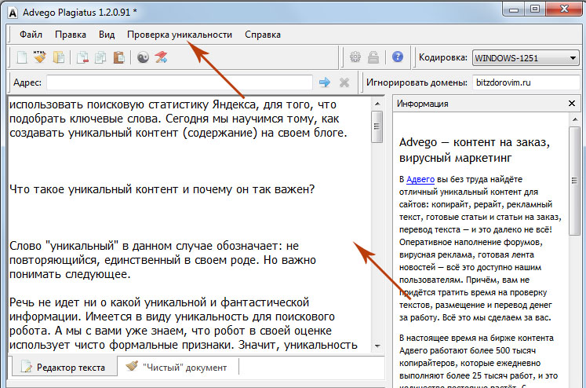The width and height of the screenshot is (586, 388).
Task: Click the cut icon in toolbar
Action: 83,57
